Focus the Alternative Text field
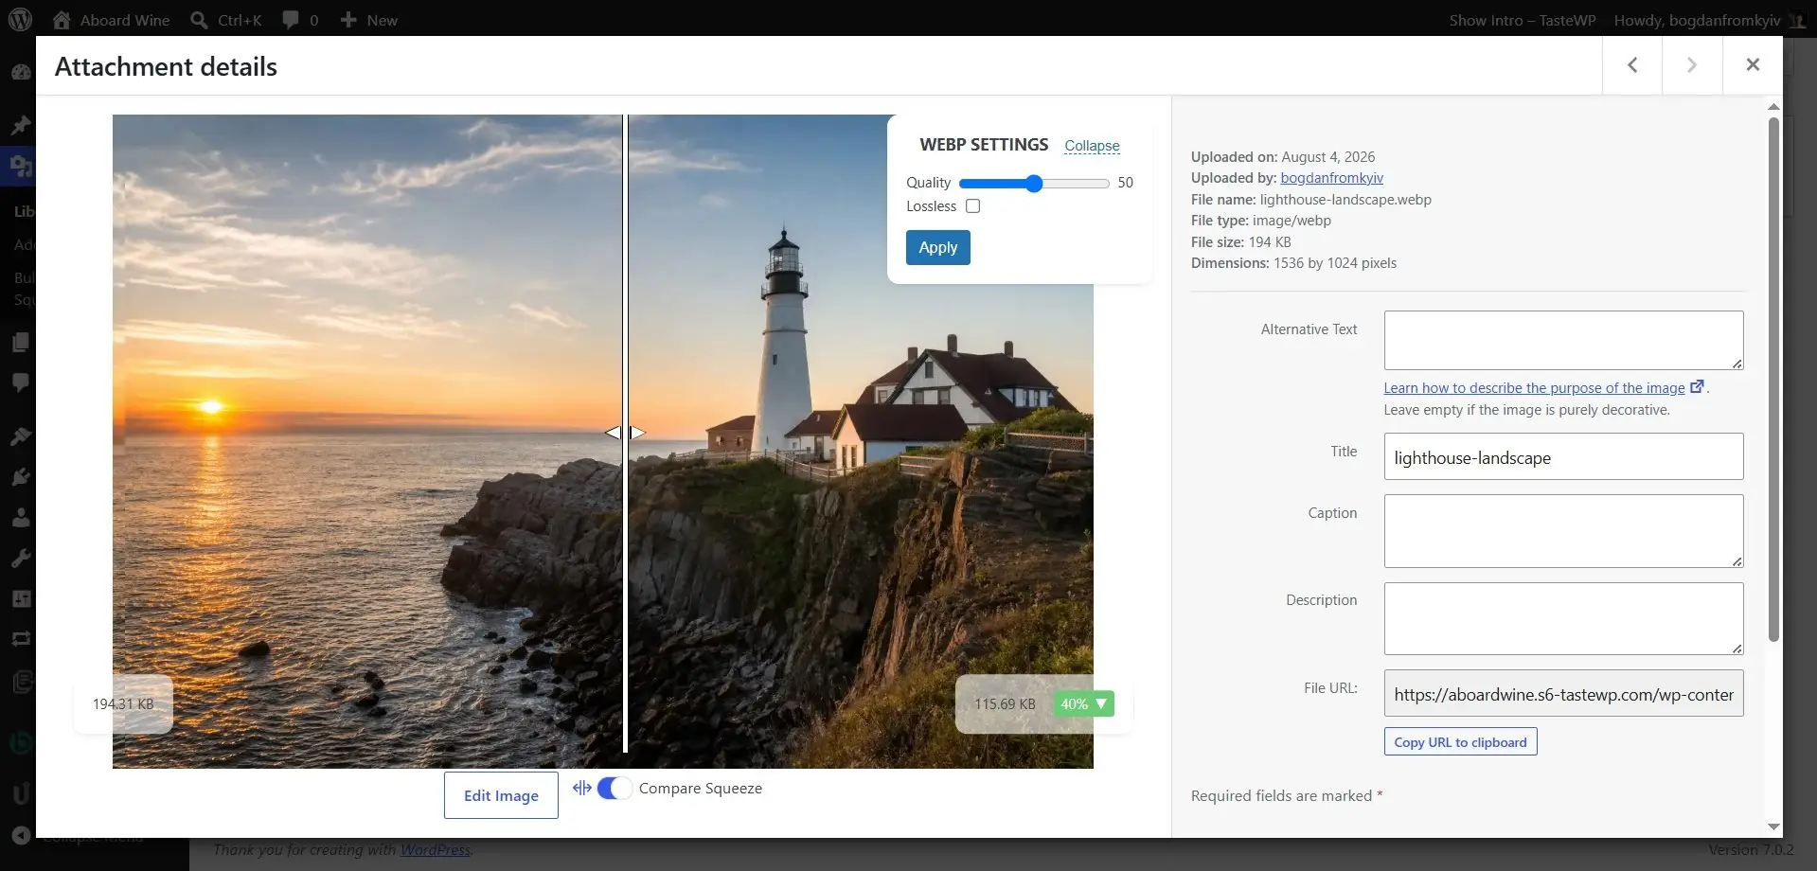Viewport: 1817px width, 871px height. click(1563, 340)
